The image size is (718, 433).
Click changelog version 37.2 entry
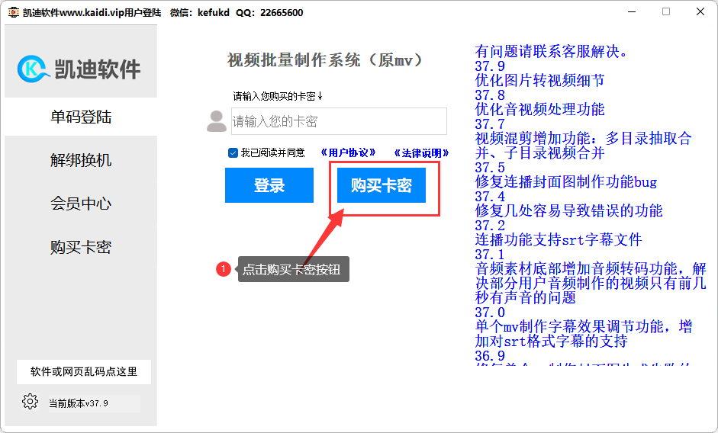click(x=490, y=225)
